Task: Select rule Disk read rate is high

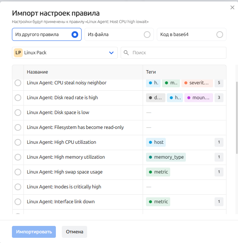Action: pyautogui.click(x=18, y=98)
